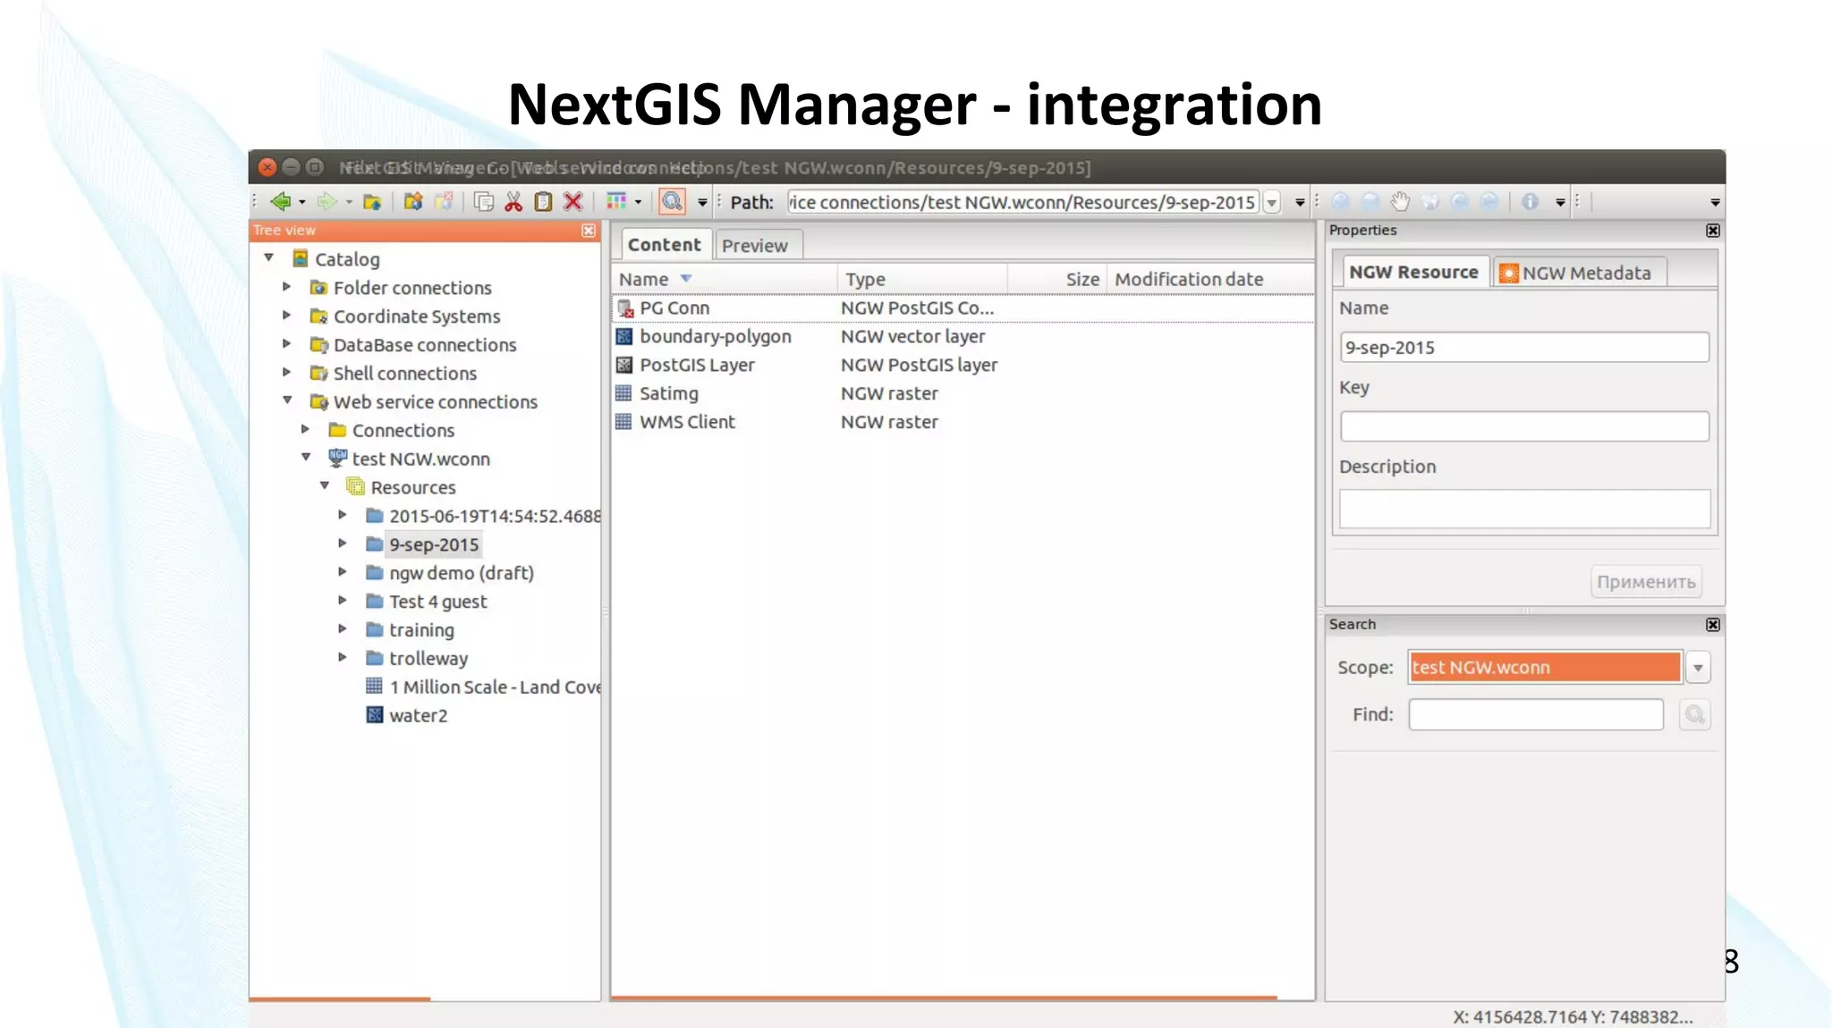Click the empty Key input field

pos(1524,426)
